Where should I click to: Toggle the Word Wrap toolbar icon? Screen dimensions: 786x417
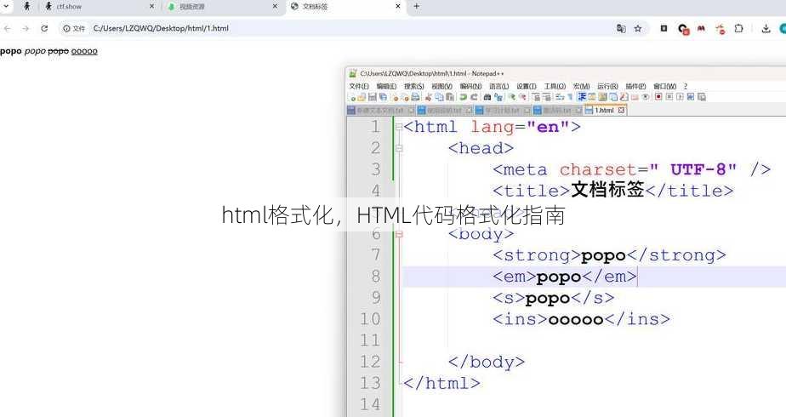coord(558,97)
